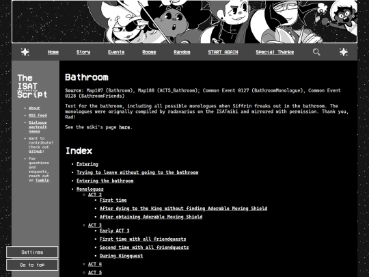The height and width of the screenshot is (277, 369).
Task: Click the left star icon in navbar
Action: [25, 52]
